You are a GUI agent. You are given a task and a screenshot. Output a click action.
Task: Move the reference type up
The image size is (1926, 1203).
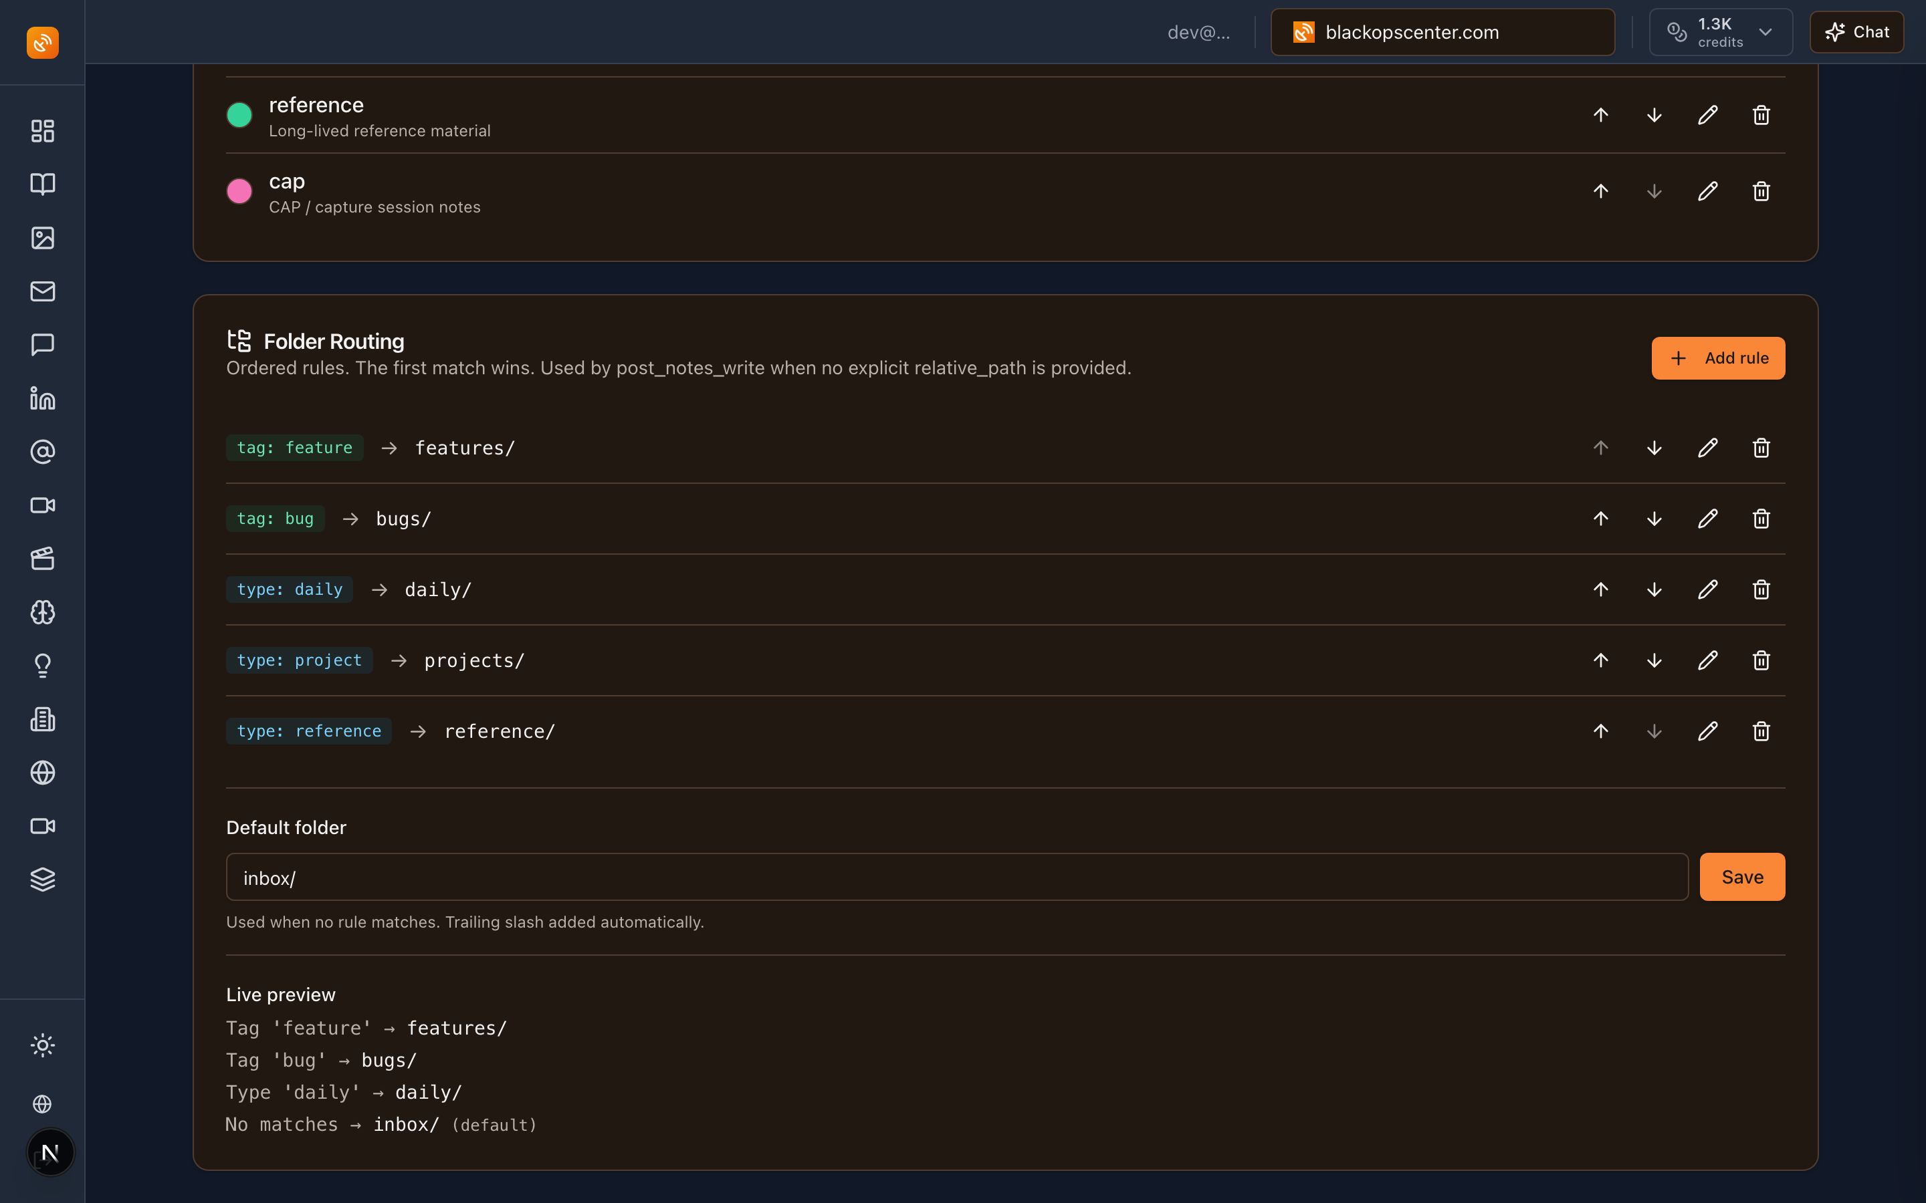coord(1600,114)
